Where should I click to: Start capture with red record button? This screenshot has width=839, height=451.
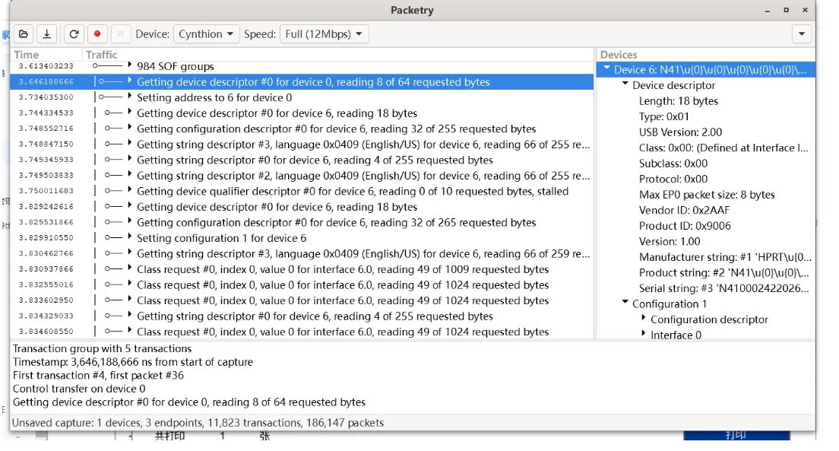coord(97,34)
